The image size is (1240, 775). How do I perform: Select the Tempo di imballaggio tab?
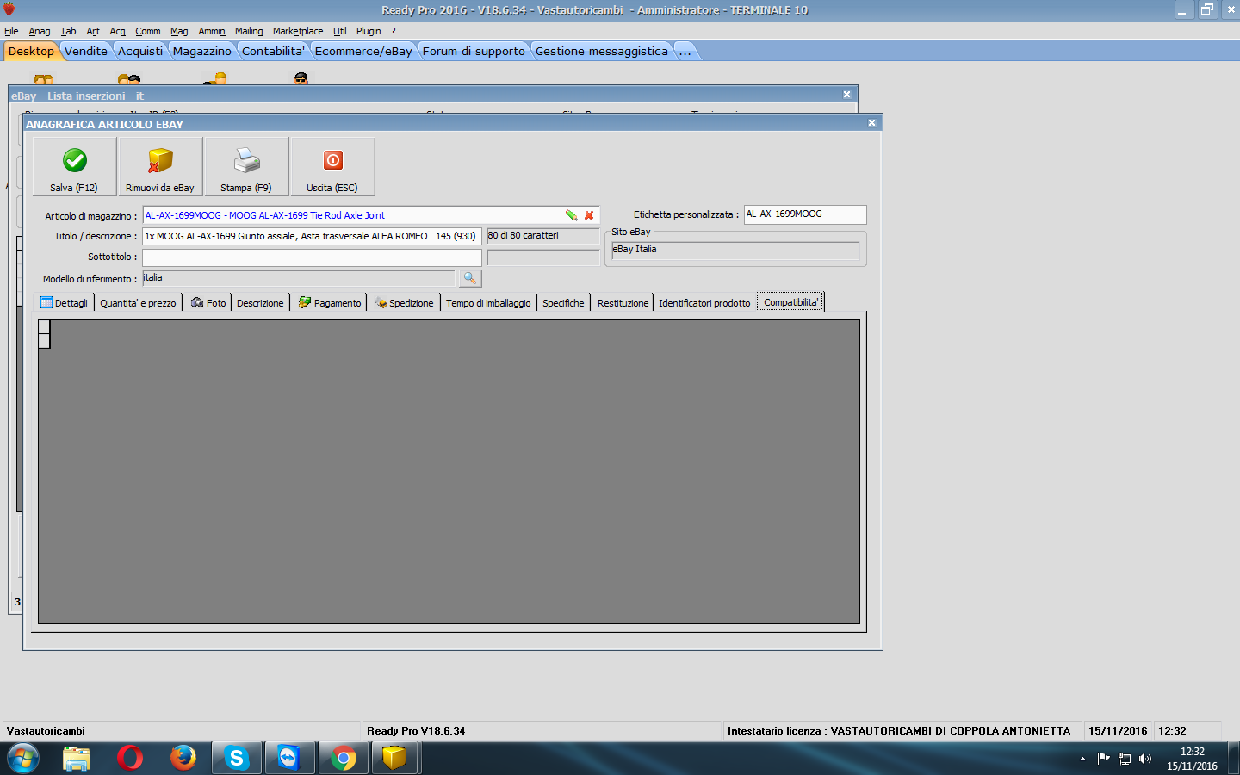point(488,303)
